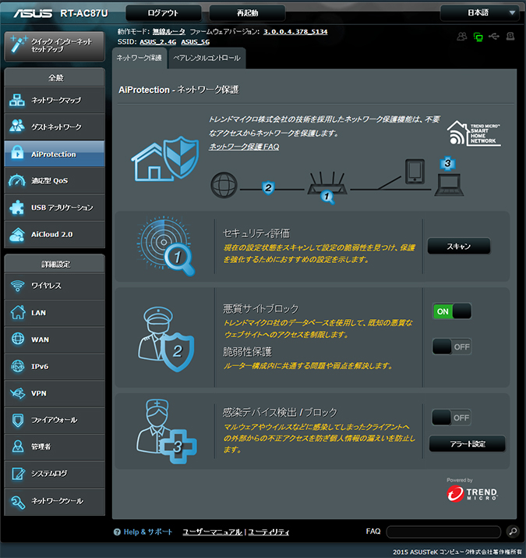
Task: Open Quick Internet Setup wand icon
Action: [19, 44]
